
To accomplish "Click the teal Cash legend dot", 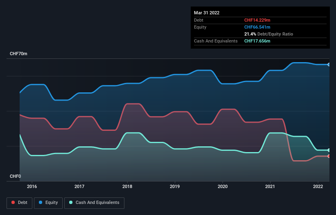I will click(x=71, y=202).
